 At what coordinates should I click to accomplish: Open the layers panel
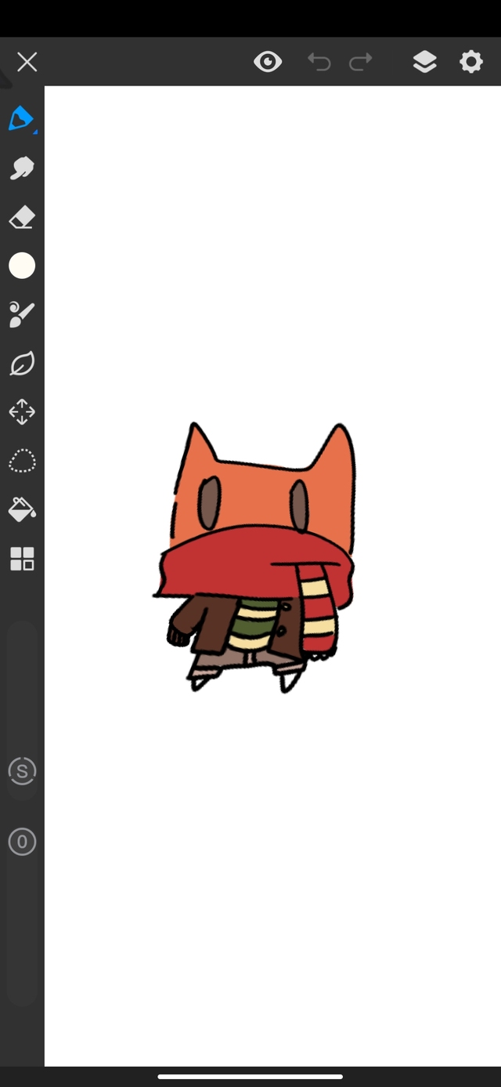[424, 62]
